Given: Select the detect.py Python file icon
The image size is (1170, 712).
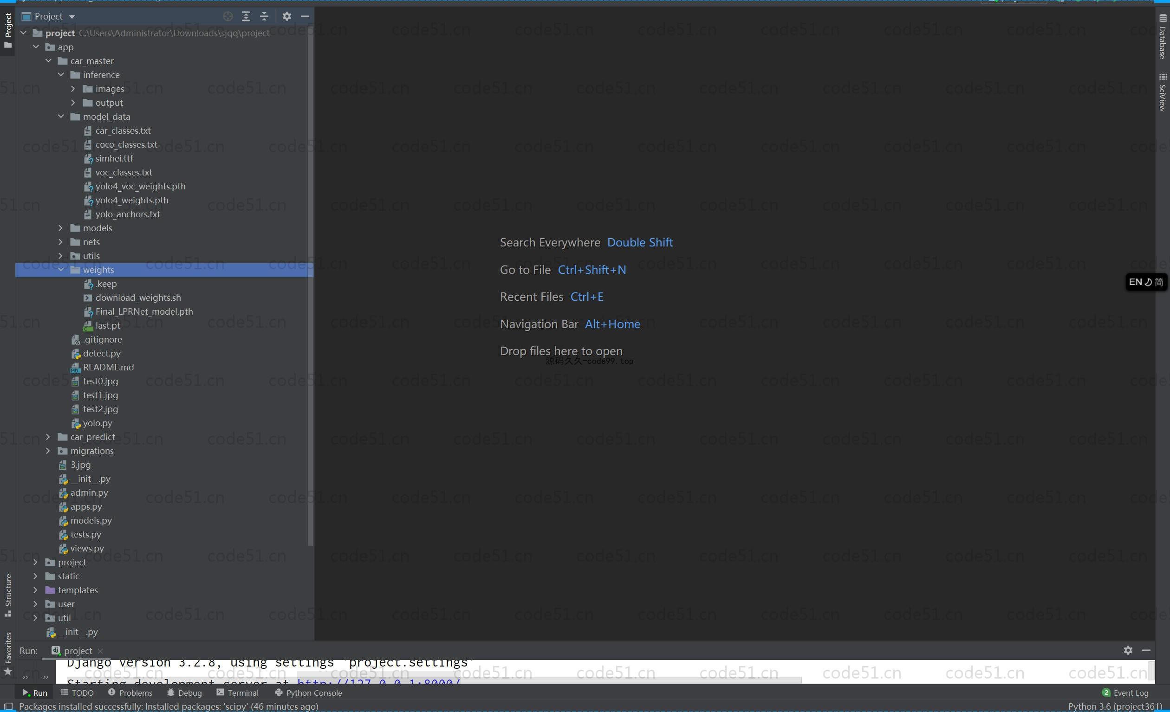Looking at the screenshot, I should [x=76, y=354].
